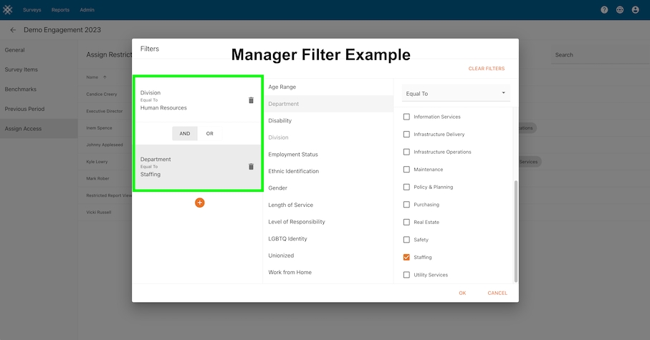Image resolution: width=650 pixels, height=340 pixels.
Task: Add a new filter with orange plus
Action: (199, 203)
